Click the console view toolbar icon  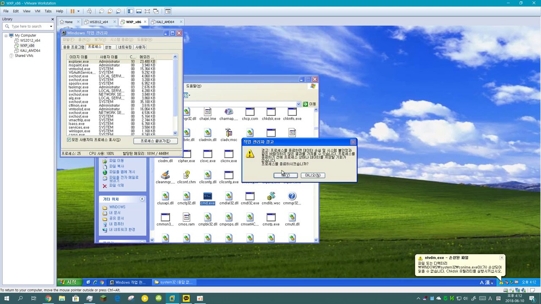(168, 11)
